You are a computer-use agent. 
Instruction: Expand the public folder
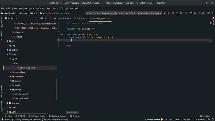point(8,50)
